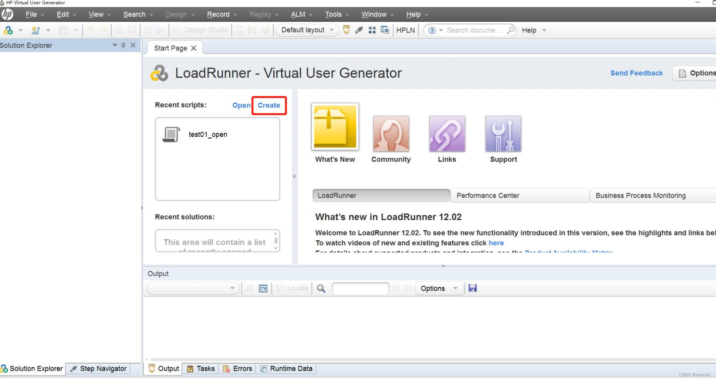Open the HP logo help icon
Screen dimensions: 716x380
[x=8, y=14]
